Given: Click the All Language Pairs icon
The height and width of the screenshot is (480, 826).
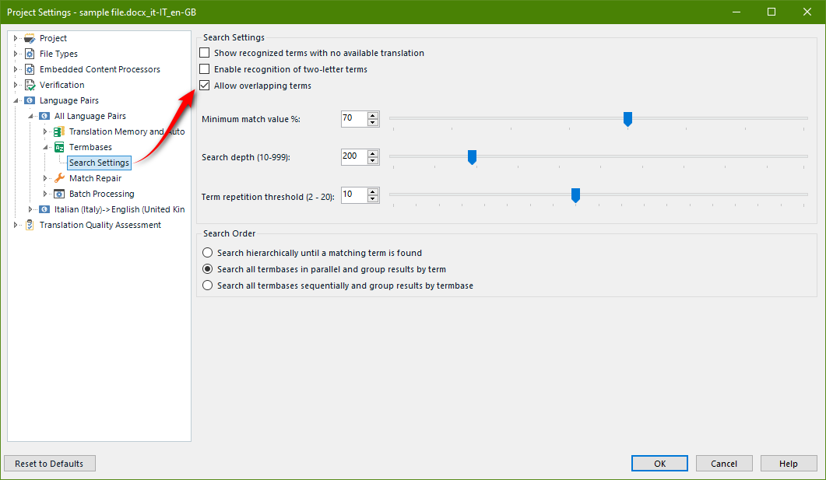Looking at the screenshot, I should 44,116.
